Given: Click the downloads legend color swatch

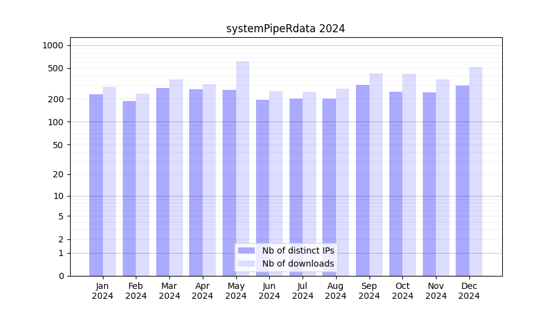Looking at the screenshot, I should [246, 263].
